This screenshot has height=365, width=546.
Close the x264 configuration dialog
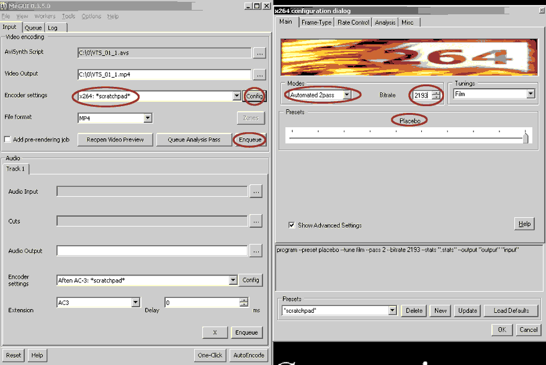(542, 11)
